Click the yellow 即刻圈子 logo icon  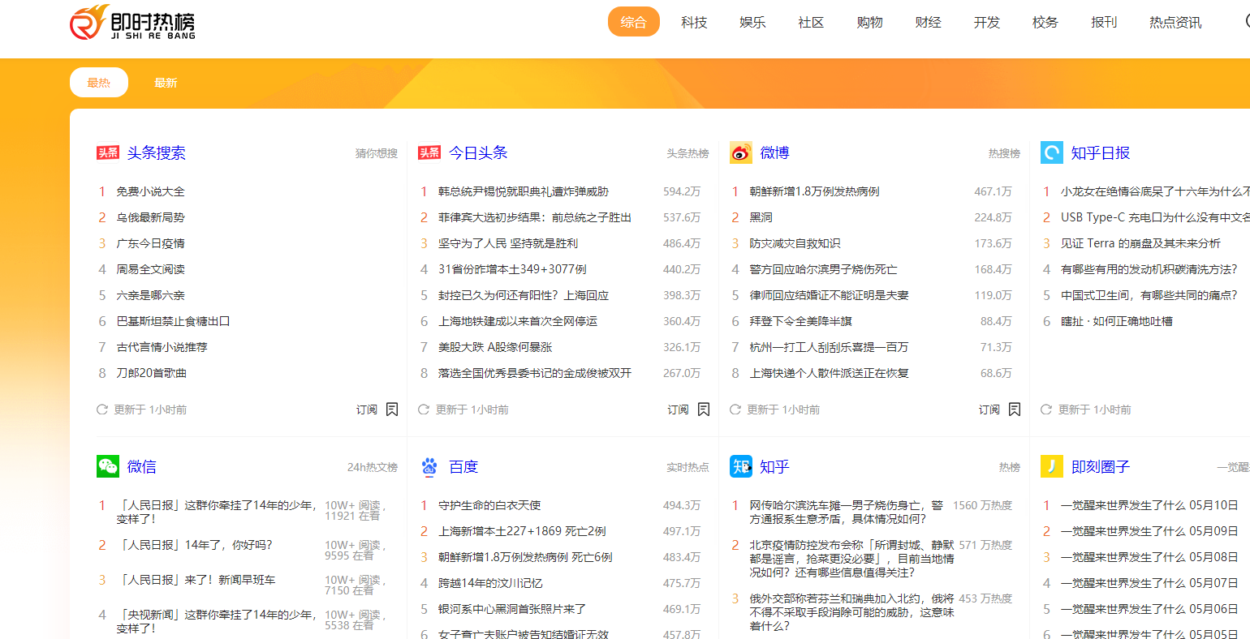[x=1052, y=466]
